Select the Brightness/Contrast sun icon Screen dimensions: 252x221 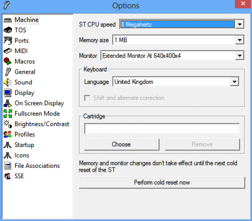pyautogui.click(x=8, y=124)
